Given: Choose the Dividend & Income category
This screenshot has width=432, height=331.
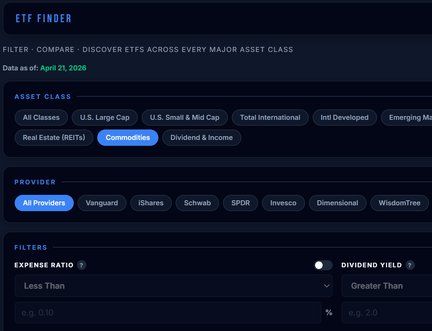Looking at the screenshot, I should tap(202, 137).
